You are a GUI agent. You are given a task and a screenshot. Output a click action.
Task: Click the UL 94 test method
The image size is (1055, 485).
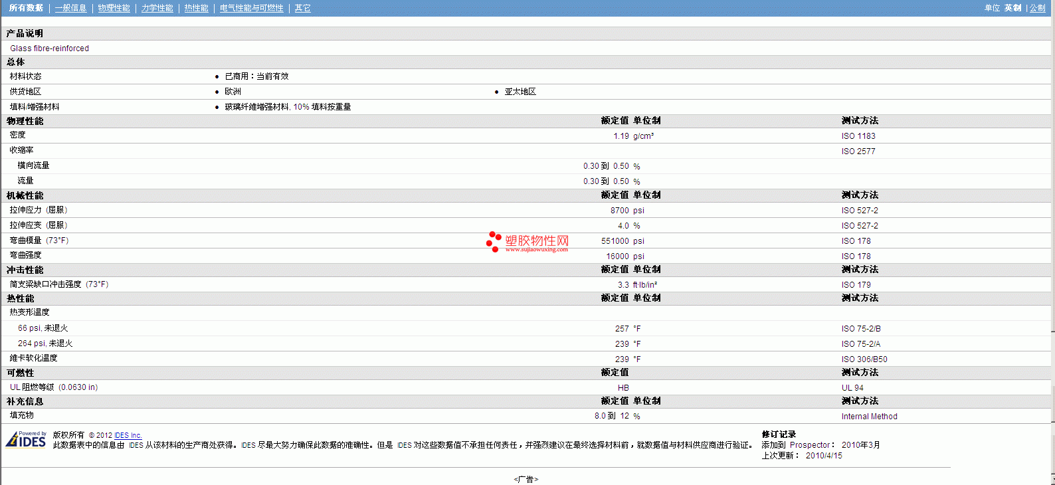pos(852,388)
